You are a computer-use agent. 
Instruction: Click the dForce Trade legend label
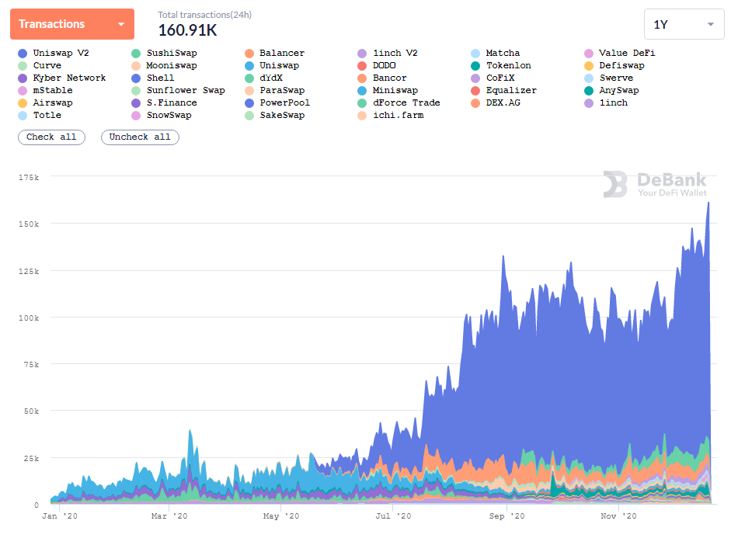[x=406, y=103]
